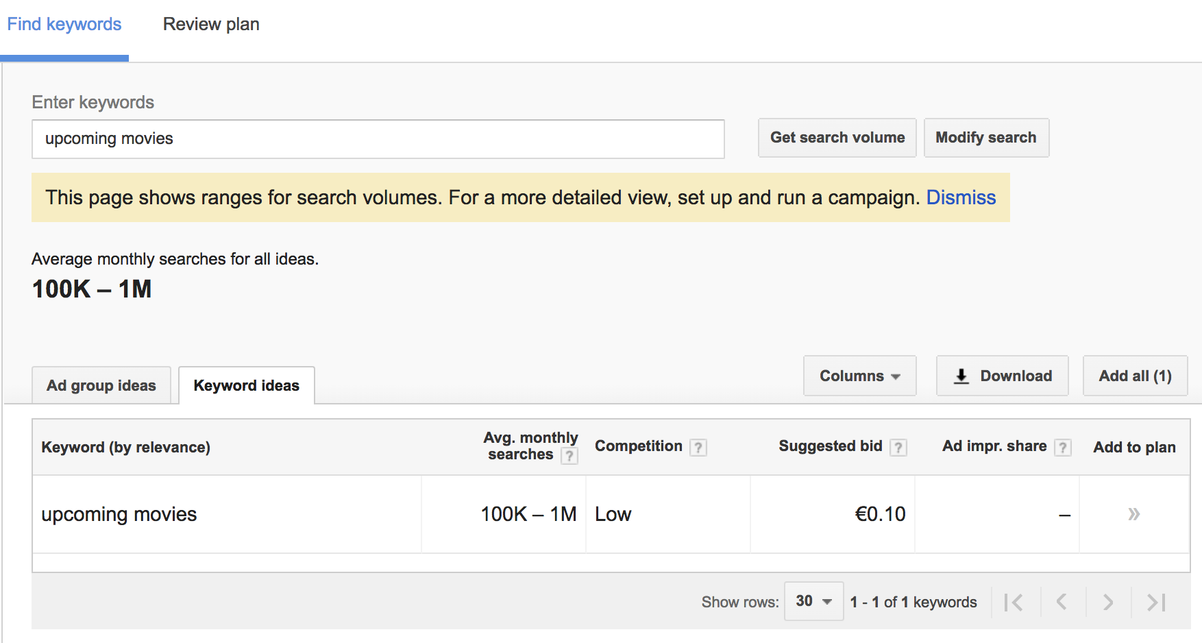Switch to Review plan tab
The height and width of the screenshot is (643, 1202).
(x=211, y=25)
